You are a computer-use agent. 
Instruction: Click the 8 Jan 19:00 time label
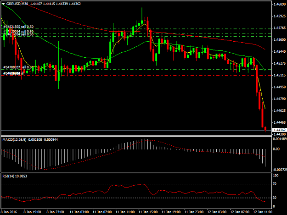click(x=32, y=212)
